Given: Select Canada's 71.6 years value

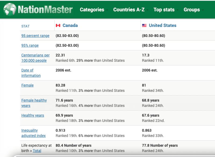Looking at the screenshot, I should (64, 100).
